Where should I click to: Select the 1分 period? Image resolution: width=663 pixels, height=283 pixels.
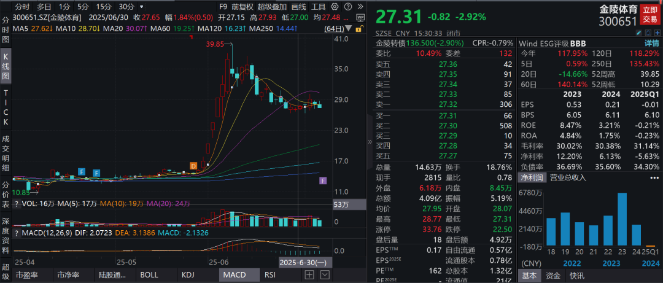pos(64,7)
